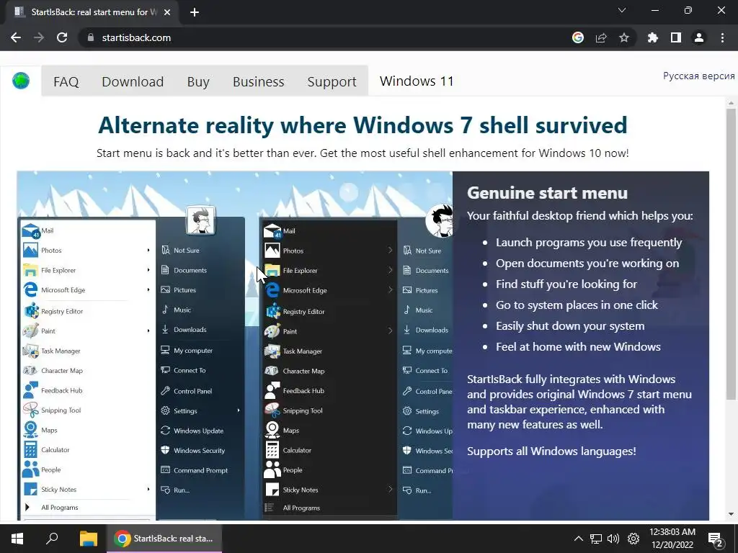
Task: Open the Buy page
Action: click(198, 82)
